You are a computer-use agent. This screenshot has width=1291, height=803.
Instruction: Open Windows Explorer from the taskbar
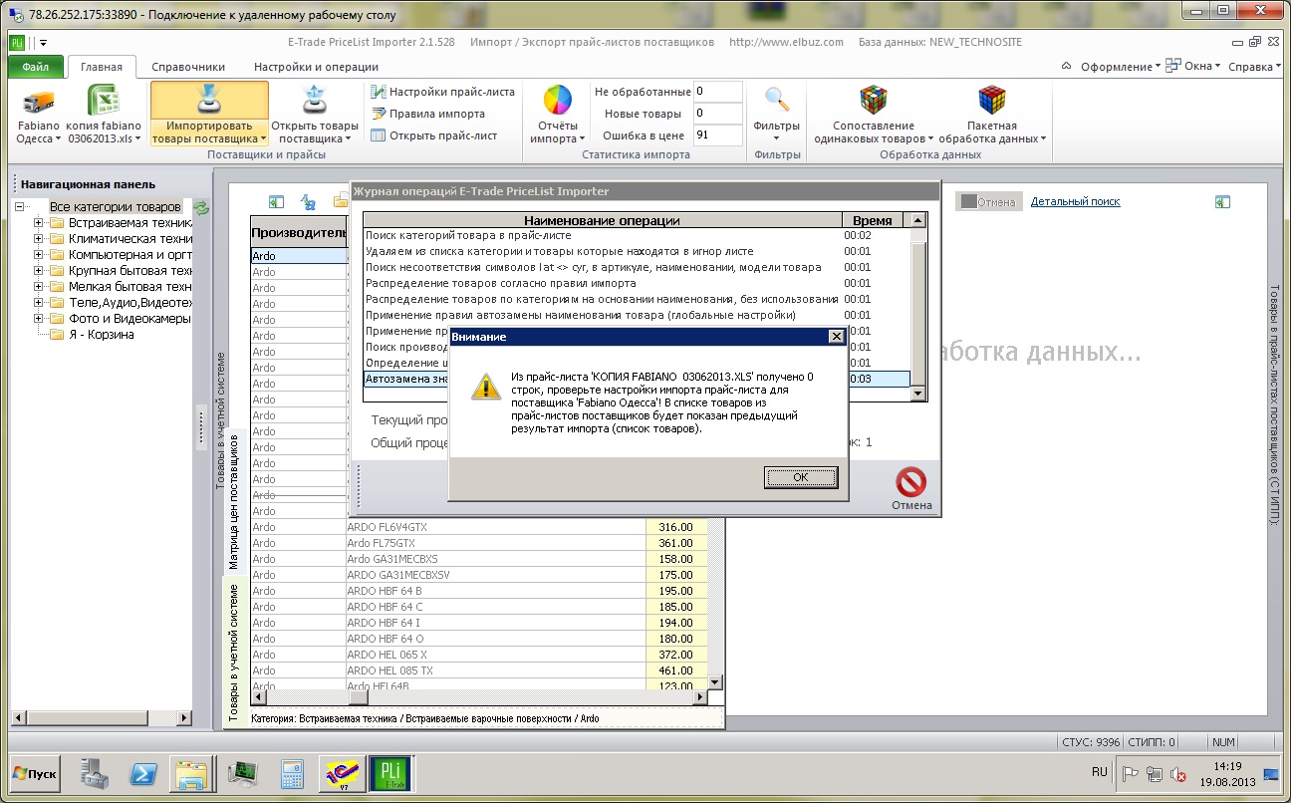(189, 773)
